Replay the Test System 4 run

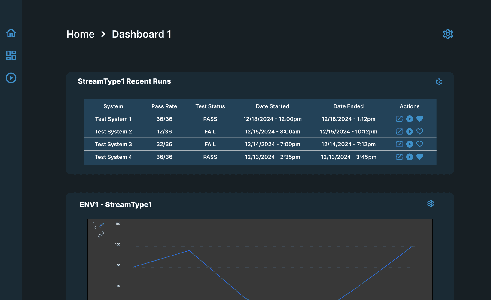[410, 157]
